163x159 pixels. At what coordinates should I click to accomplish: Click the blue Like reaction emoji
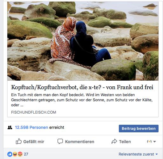pyautogui.click(x=10, y=154)
